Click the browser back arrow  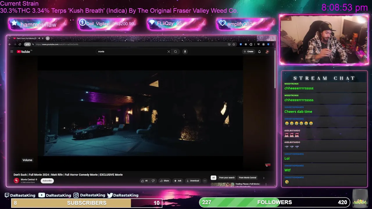(10, 44)
